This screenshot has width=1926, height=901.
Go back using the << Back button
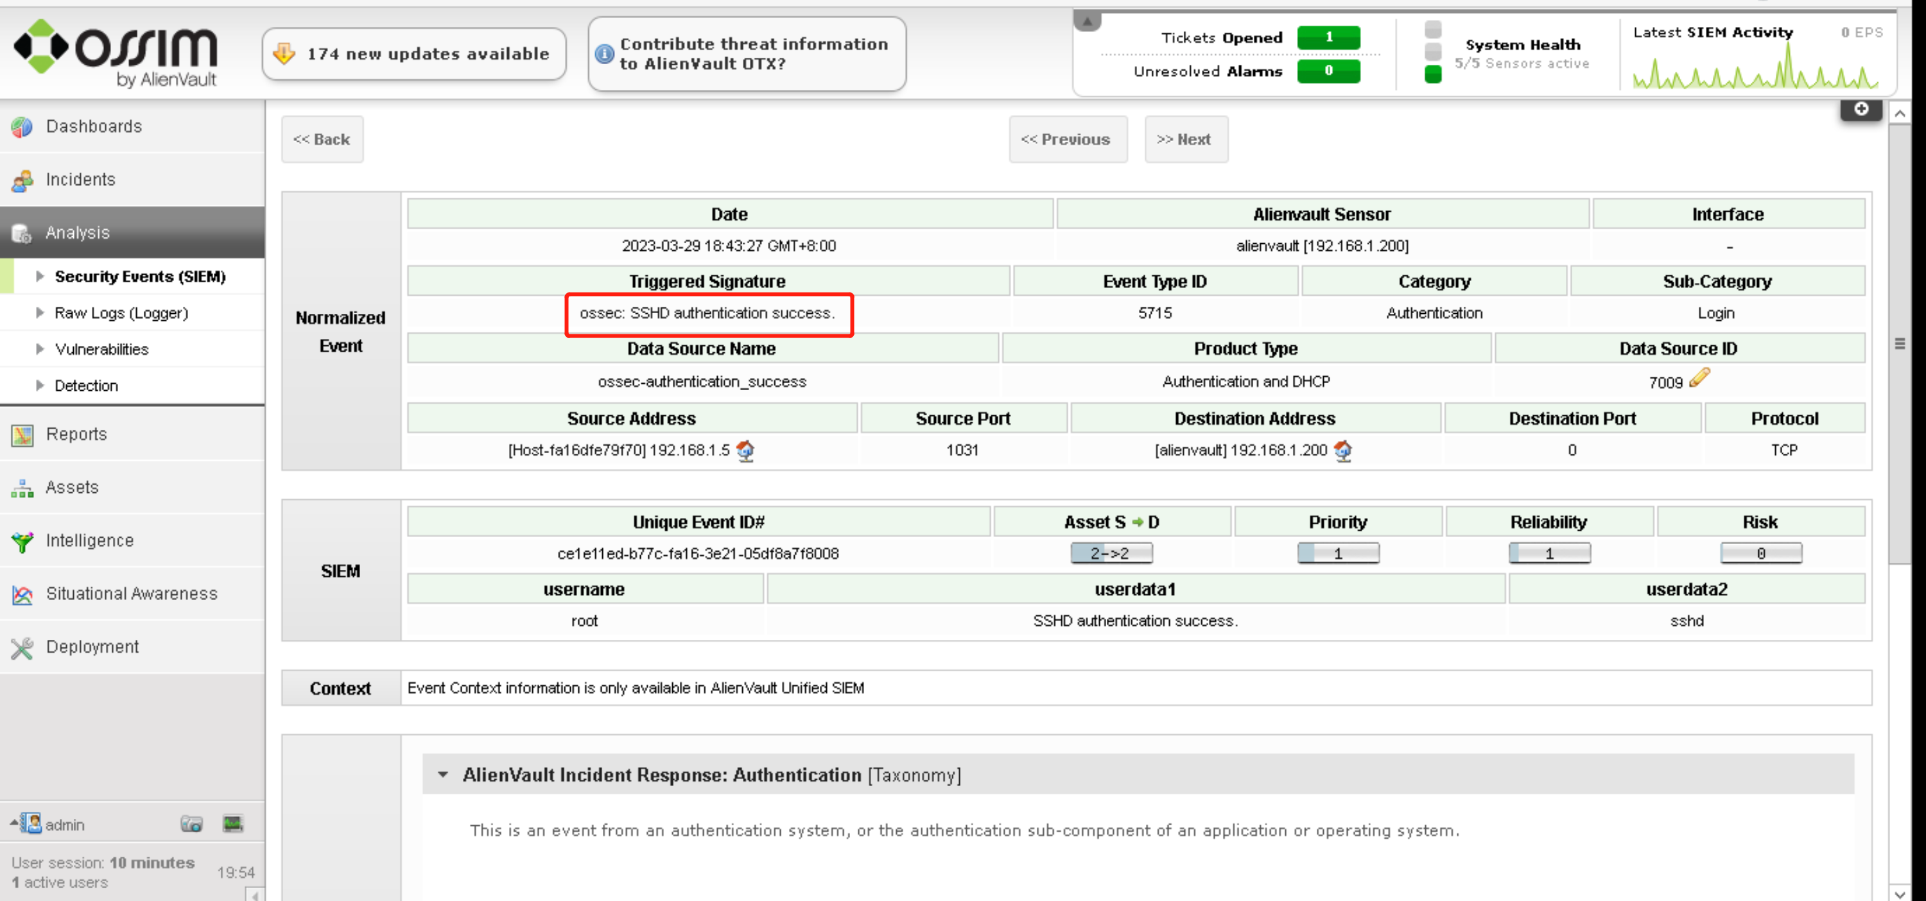pos(322,139)
